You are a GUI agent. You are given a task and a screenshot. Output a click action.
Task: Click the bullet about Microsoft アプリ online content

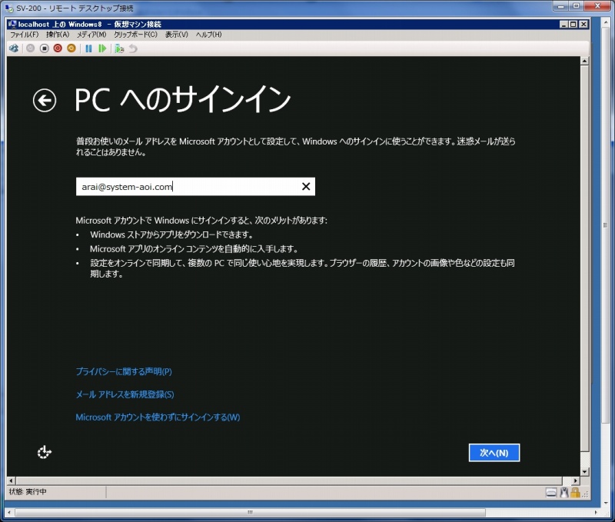[x=194, y=248]
